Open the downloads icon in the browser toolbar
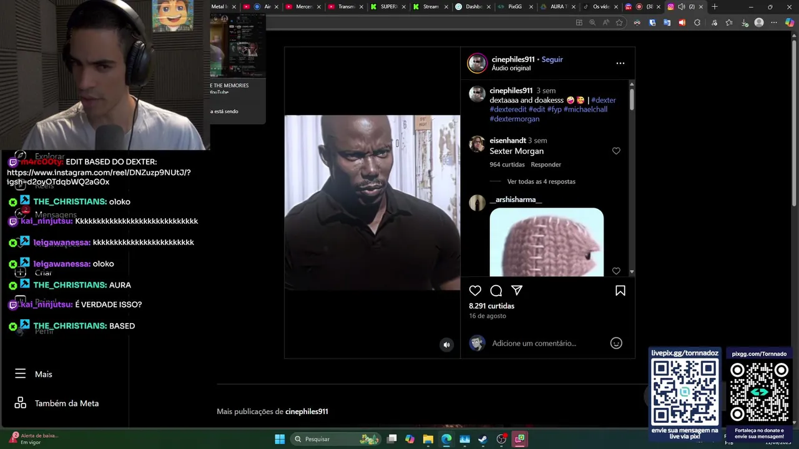This screenshot has height=449, width=799. [745, 22]
